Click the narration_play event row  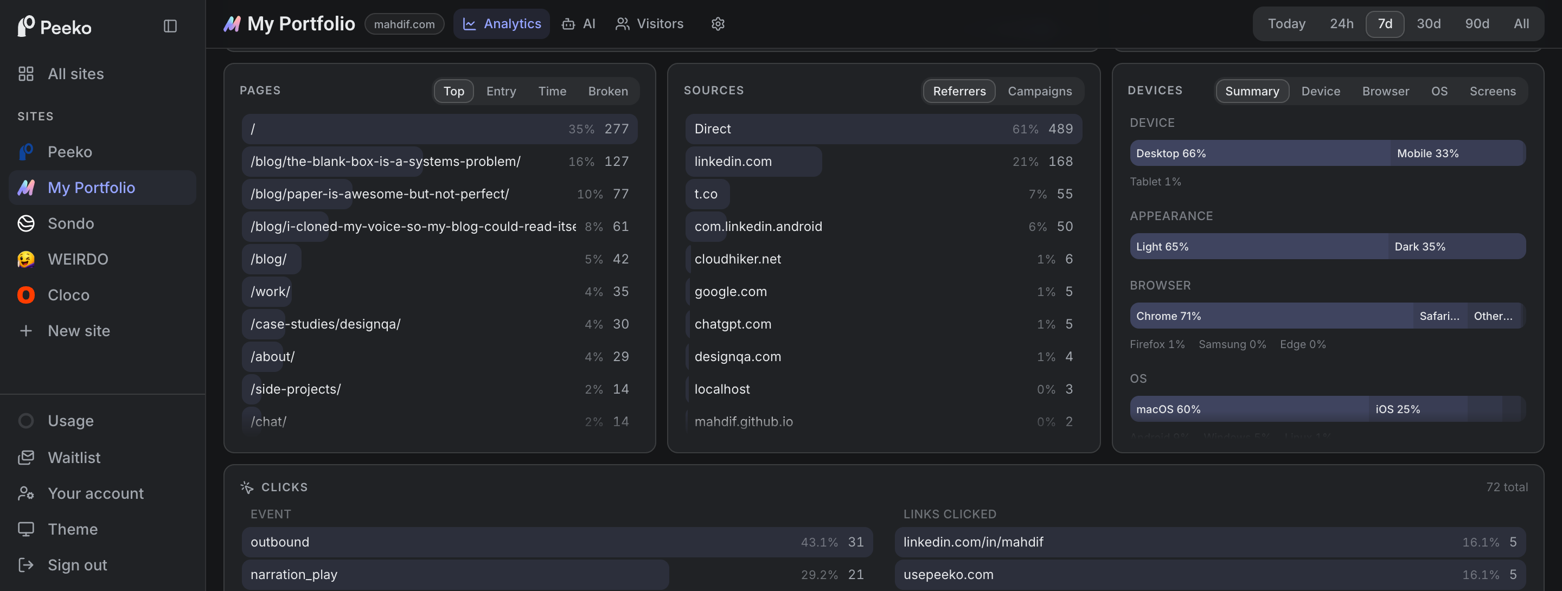[557, 574]
